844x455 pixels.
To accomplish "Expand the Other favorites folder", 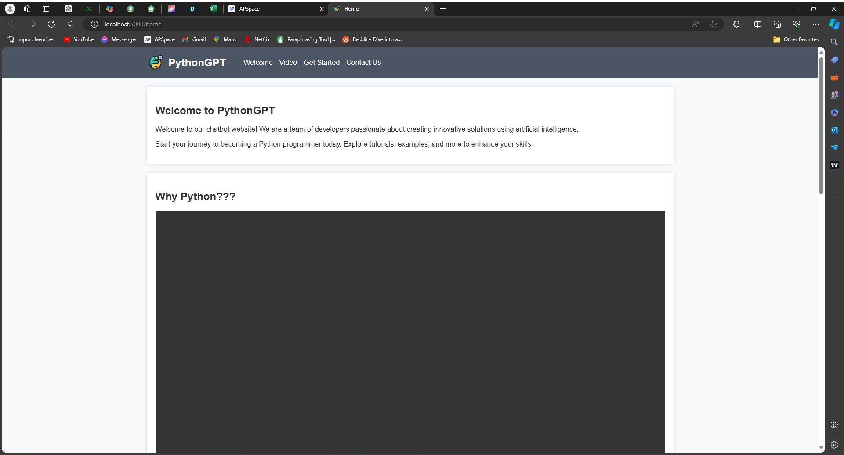I will pyautogui.click(x=796, y=39).
